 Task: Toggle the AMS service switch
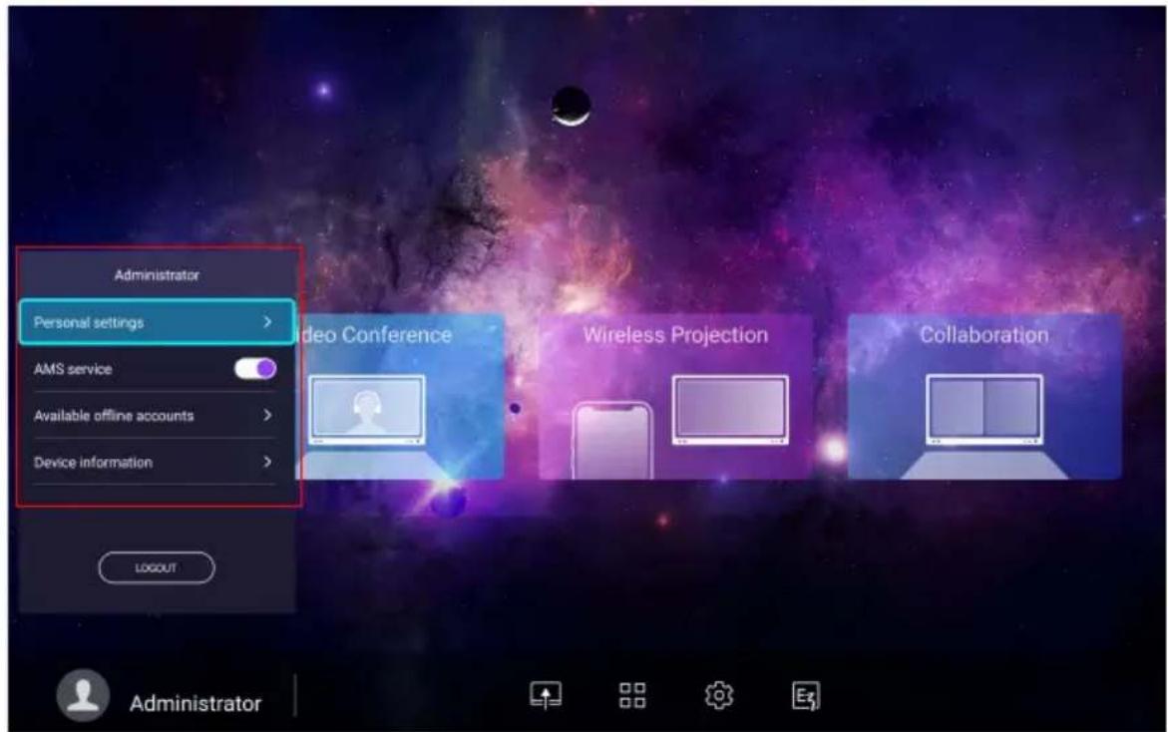(x=255, y=369)
